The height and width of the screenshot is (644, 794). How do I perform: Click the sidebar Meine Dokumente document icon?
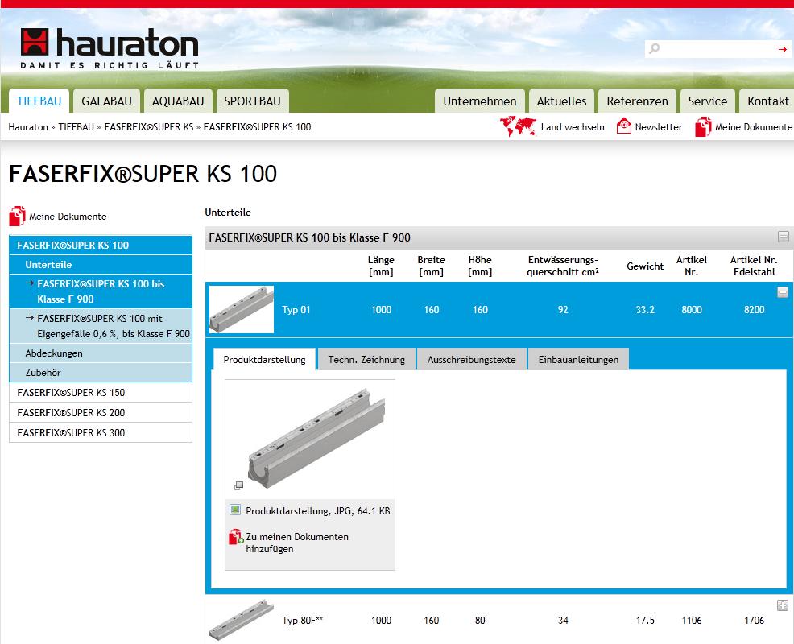[x=17, y=217]
